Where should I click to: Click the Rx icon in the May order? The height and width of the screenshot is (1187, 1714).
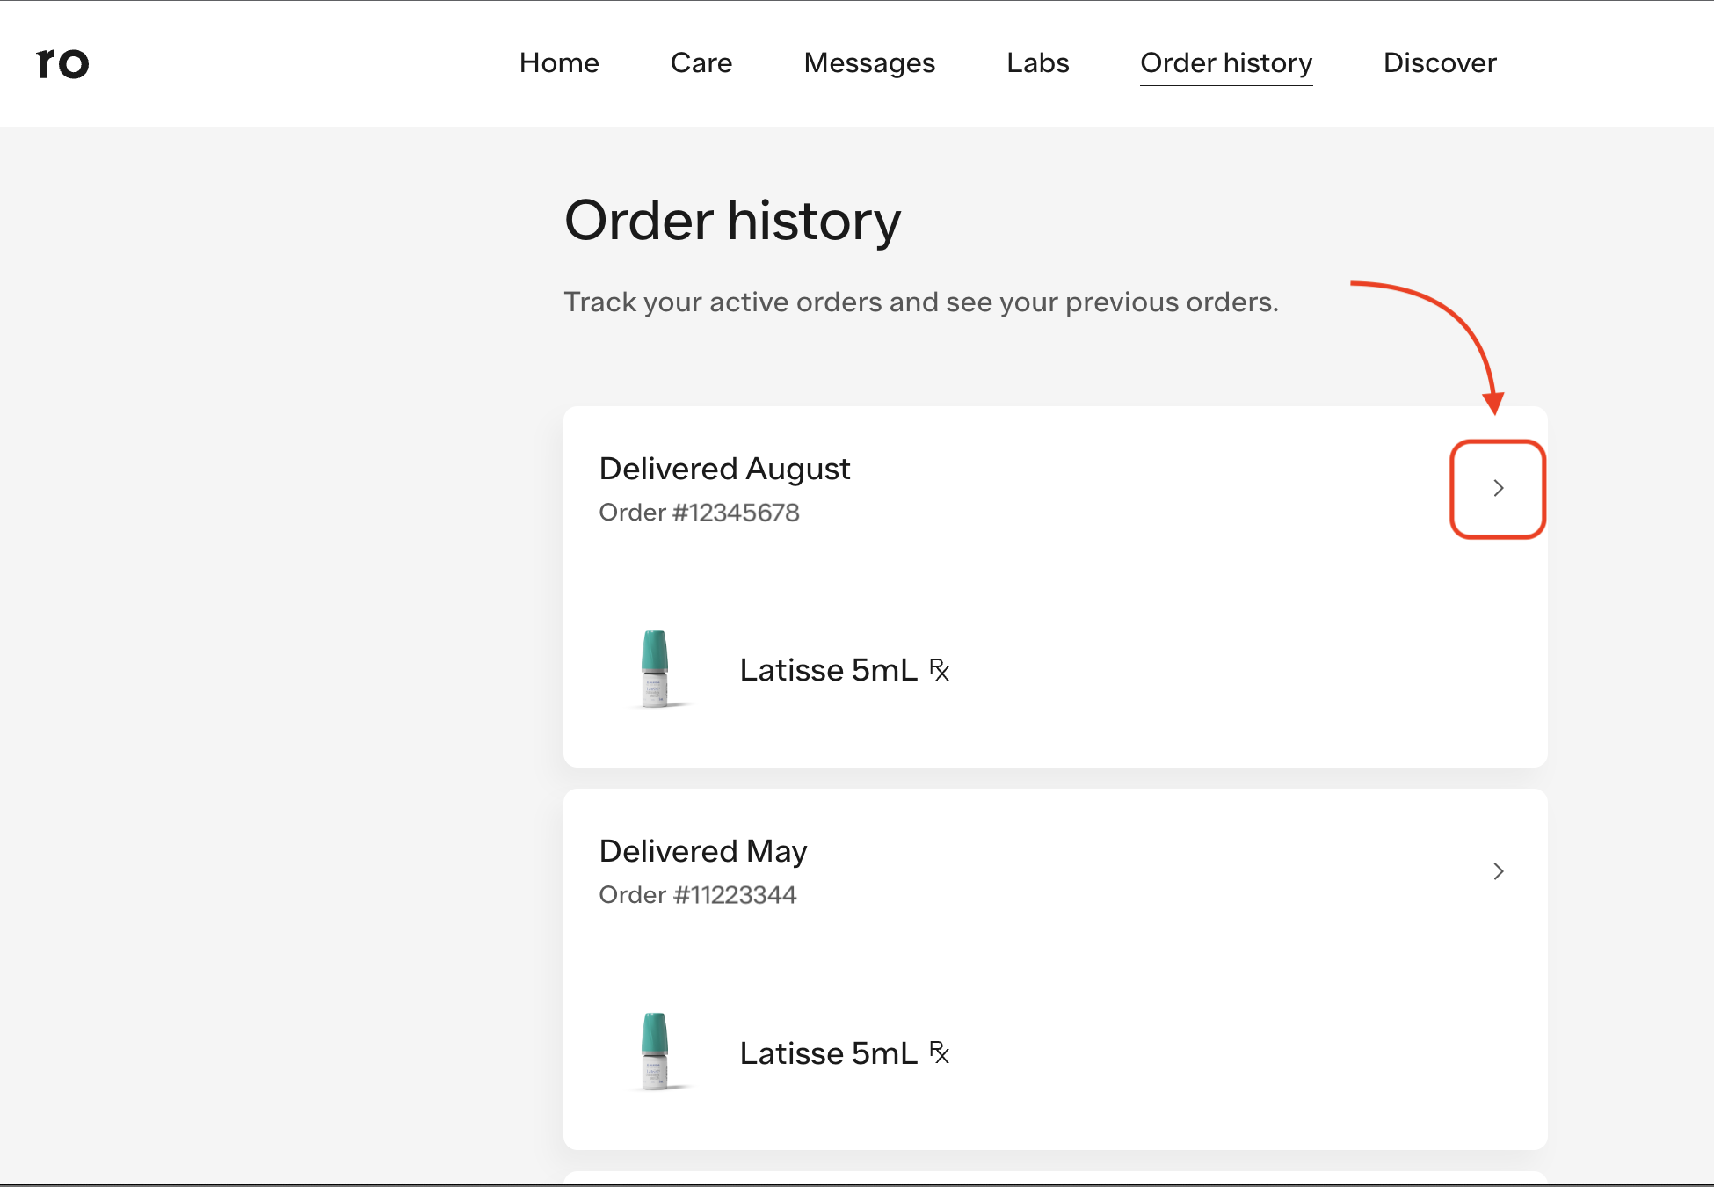(x=940, y=1052)
